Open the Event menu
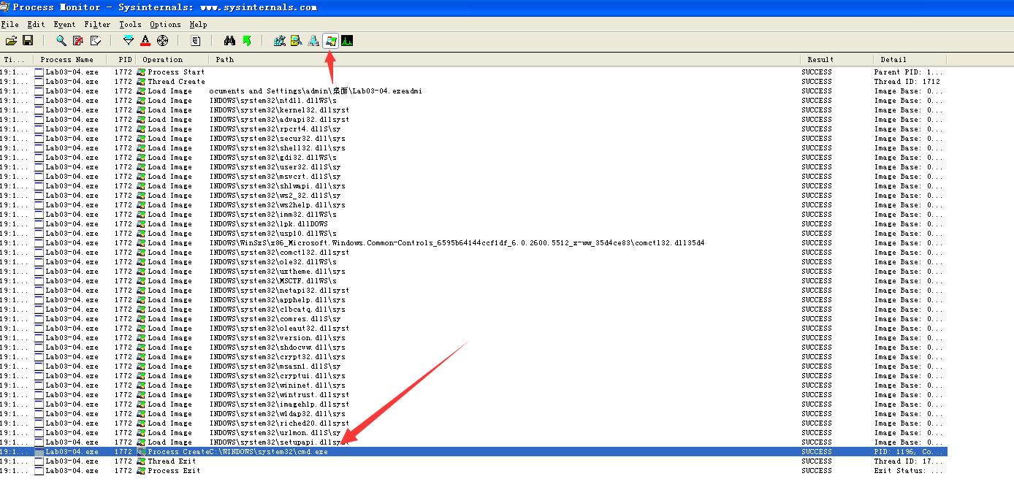 coord(64,24)
